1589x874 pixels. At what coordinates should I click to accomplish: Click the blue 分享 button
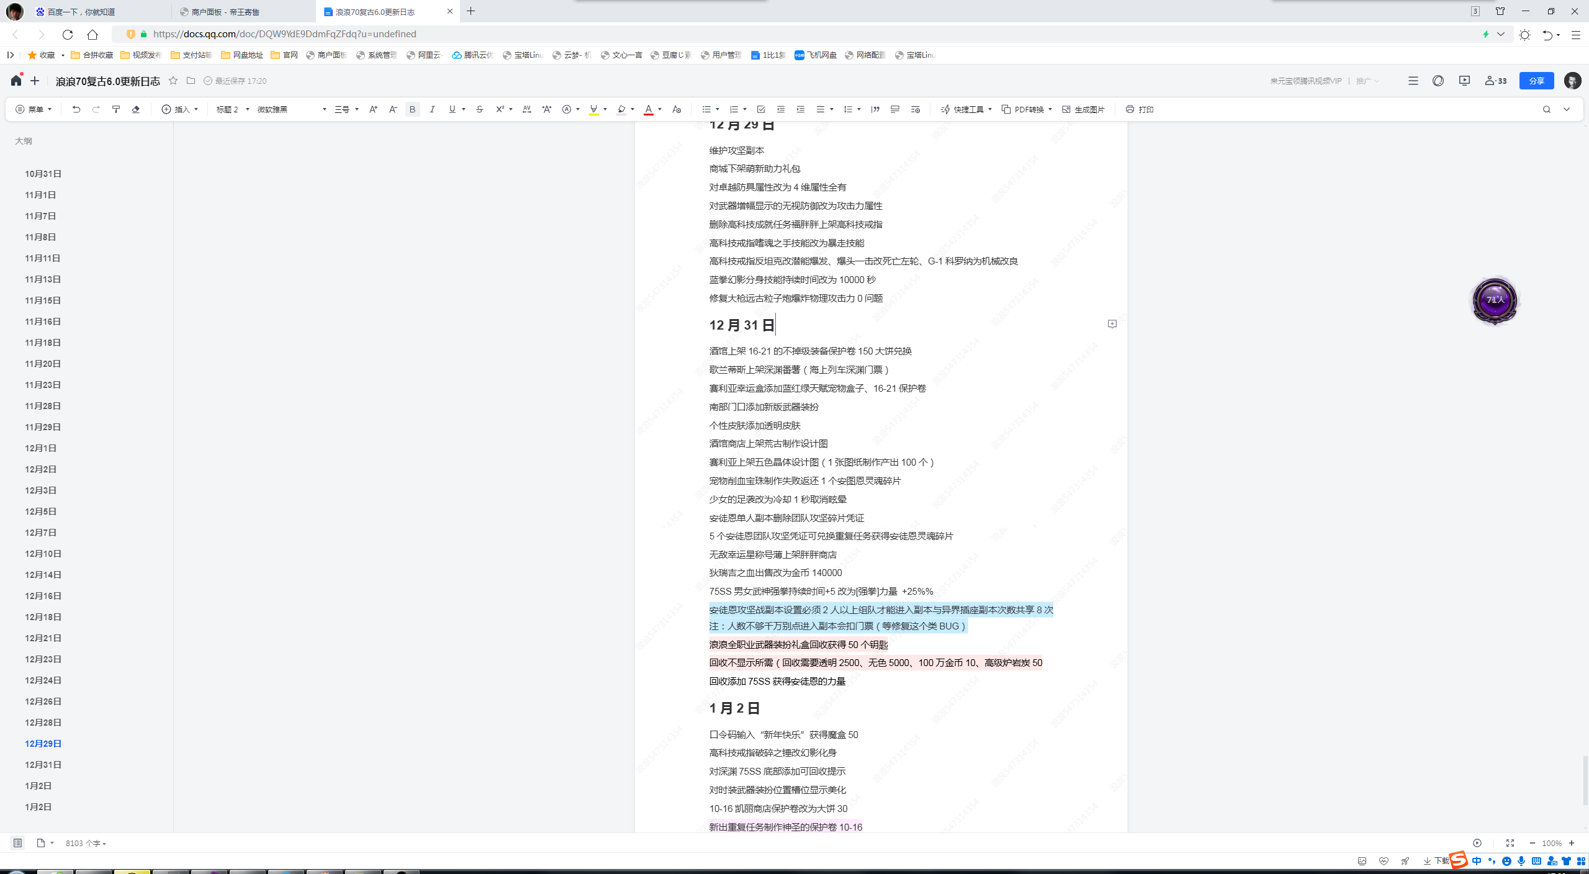[1536, 81]
